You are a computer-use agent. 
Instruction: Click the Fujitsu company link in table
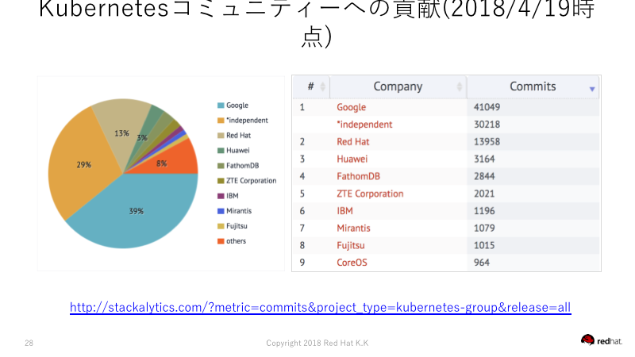(350, 246)
